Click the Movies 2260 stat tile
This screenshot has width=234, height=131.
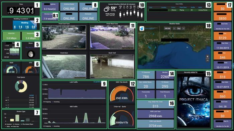[165, 75]
